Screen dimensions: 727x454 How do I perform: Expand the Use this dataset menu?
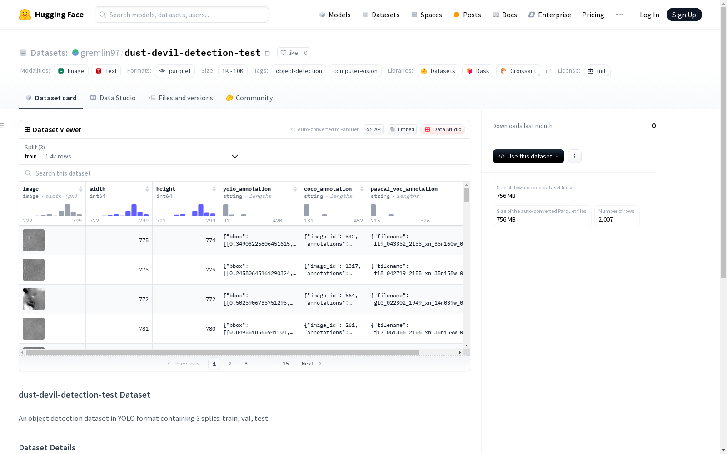528,156
